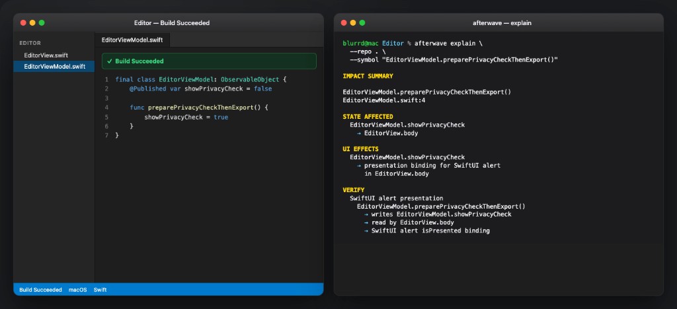Image resolution: width=677 pixels, height=309 pixels.
Task: Click 'SwiftUI alert isPresented binding' line
Action: click(x=427, y=230)
